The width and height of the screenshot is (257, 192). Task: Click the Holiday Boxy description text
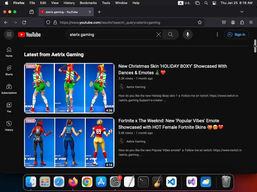pyautogui.click(x=178, y=98)
